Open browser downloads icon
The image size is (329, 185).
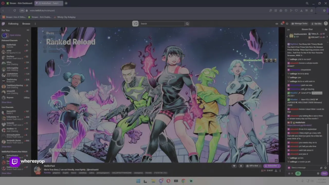click(x=301, y=11)
